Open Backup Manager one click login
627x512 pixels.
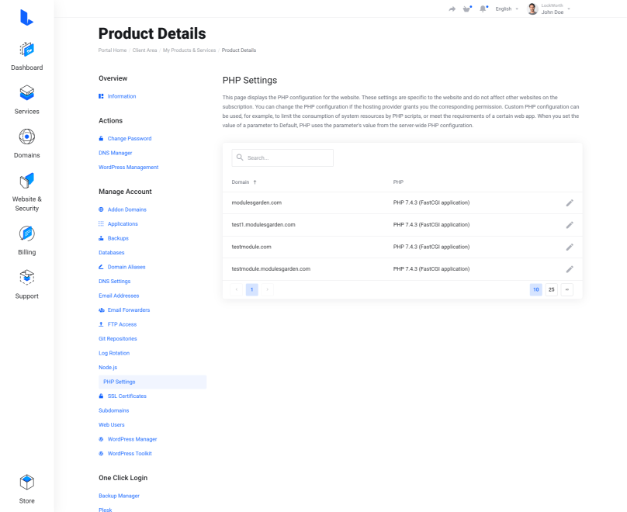click(x=119, y=496)
